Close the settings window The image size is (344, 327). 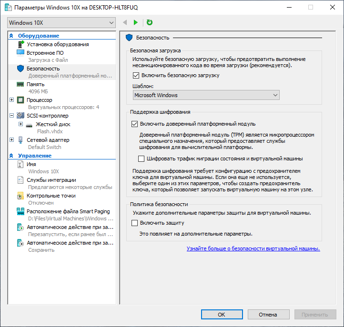click(333, 7)
